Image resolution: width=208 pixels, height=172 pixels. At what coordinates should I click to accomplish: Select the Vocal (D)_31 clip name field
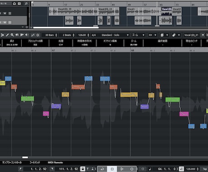pos(191,35)
